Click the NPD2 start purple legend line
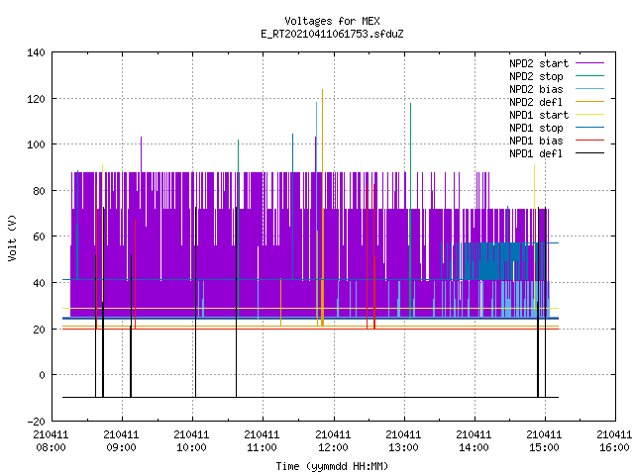The height and width of the screenshot is (475, 634). pyautogui.click(x=589, y=63)
